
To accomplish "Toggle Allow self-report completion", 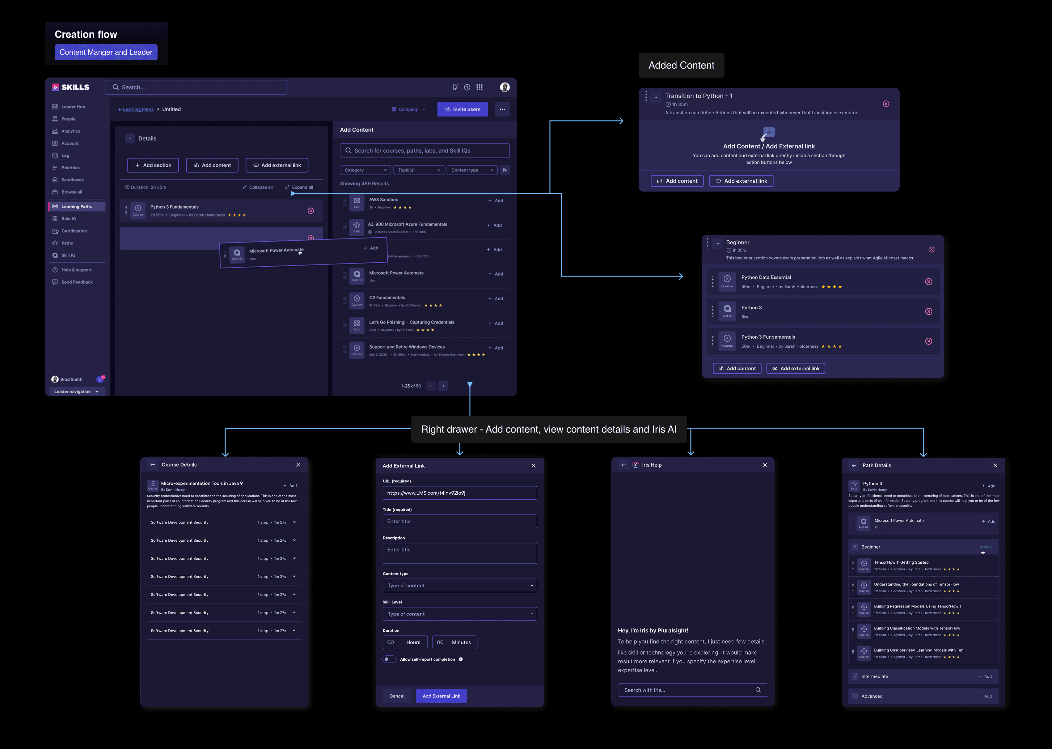I will click(x=389, y=659).
